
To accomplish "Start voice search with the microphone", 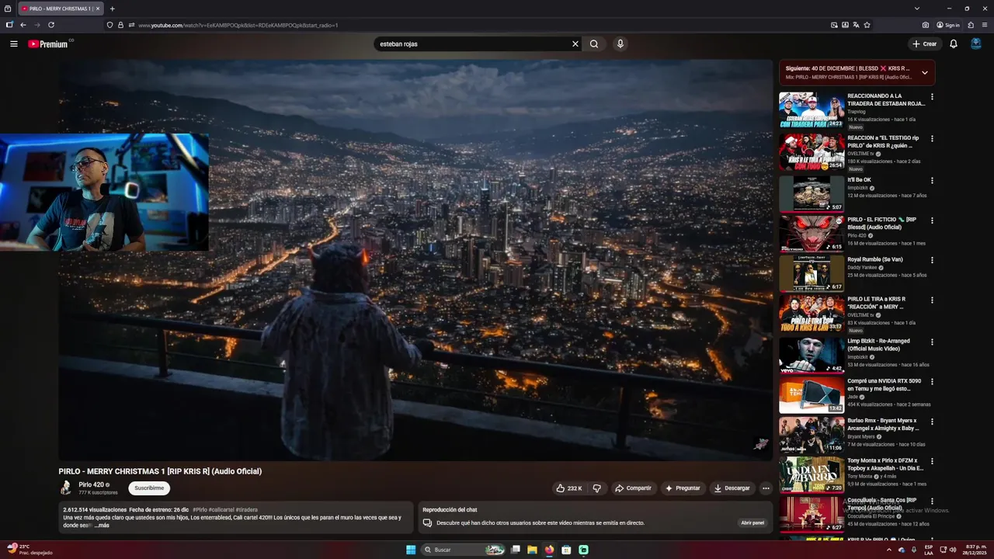I will [620, 44].
